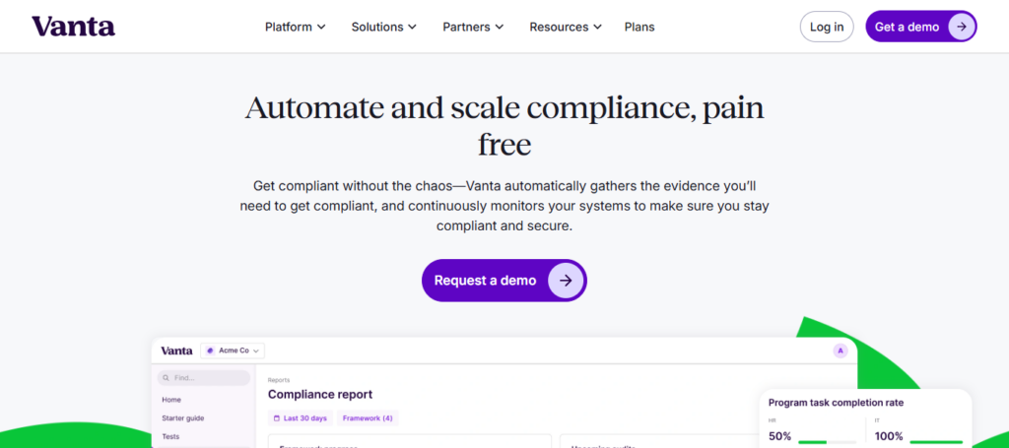The image size is (1009, 448).
Task: Click the main headline Automate and scale compliance
Action: tap(504, 126)
